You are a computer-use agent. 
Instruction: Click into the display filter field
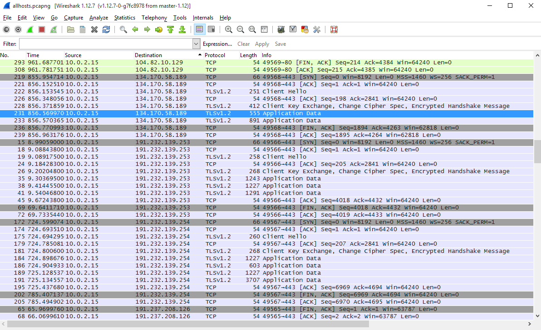105,44
